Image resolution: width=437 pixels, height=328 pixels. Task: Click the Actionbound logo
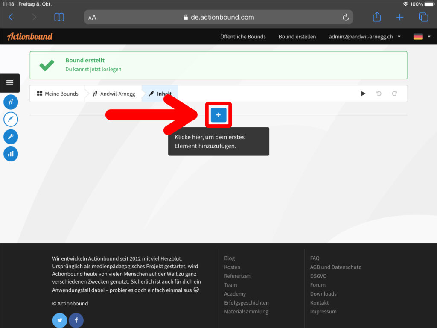[x=30, y=37]
